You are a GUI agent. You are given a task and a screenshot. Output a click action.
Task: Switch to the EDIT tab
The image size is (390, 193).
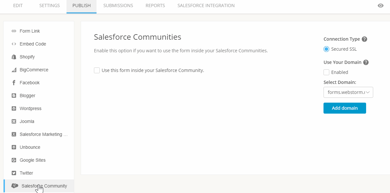(x=18, y=5)
